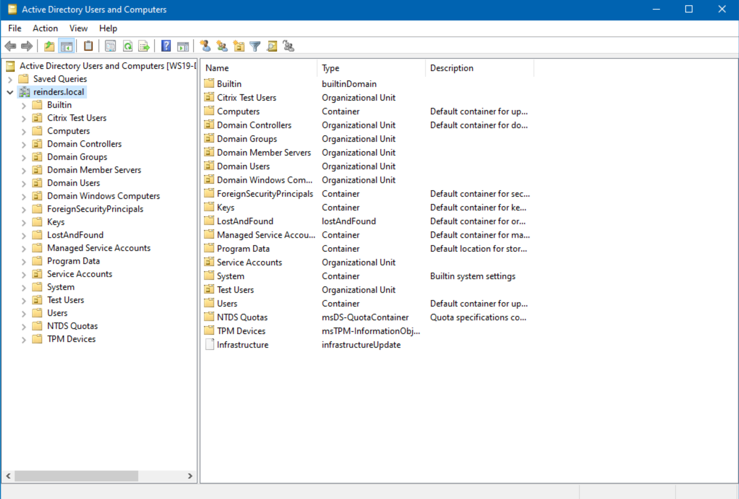Create a new user with the toolbar icon
The width and height of the screenshot is (739, 499).
click(x=204, y=46)
